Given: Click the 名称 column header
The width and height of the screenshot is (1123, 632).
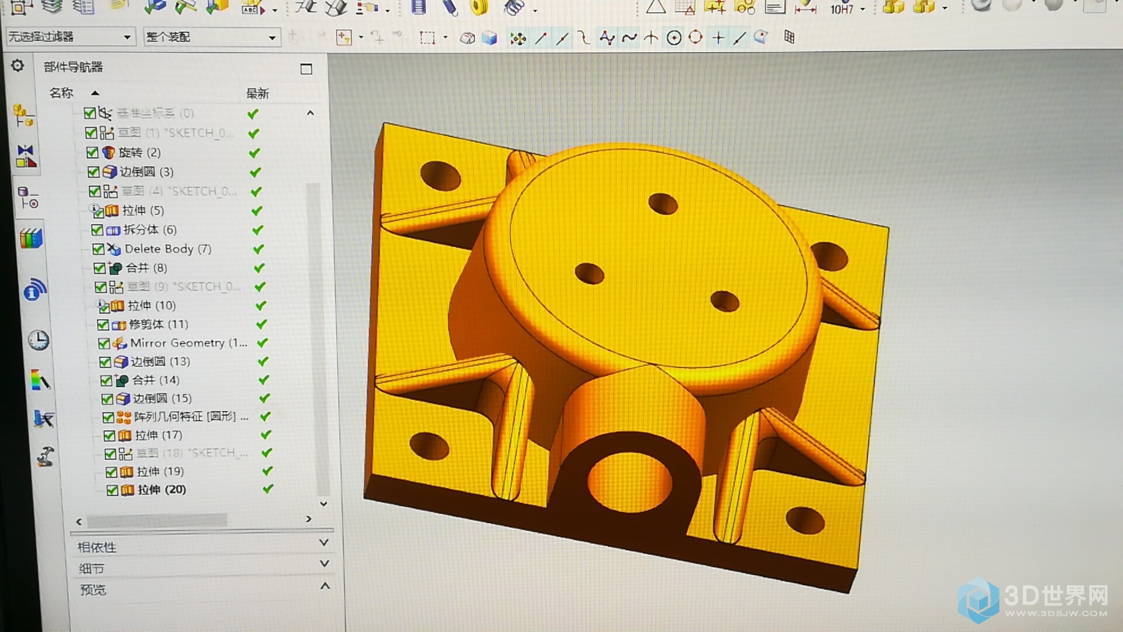Looking at the screenshot, I should pos(61,93).
